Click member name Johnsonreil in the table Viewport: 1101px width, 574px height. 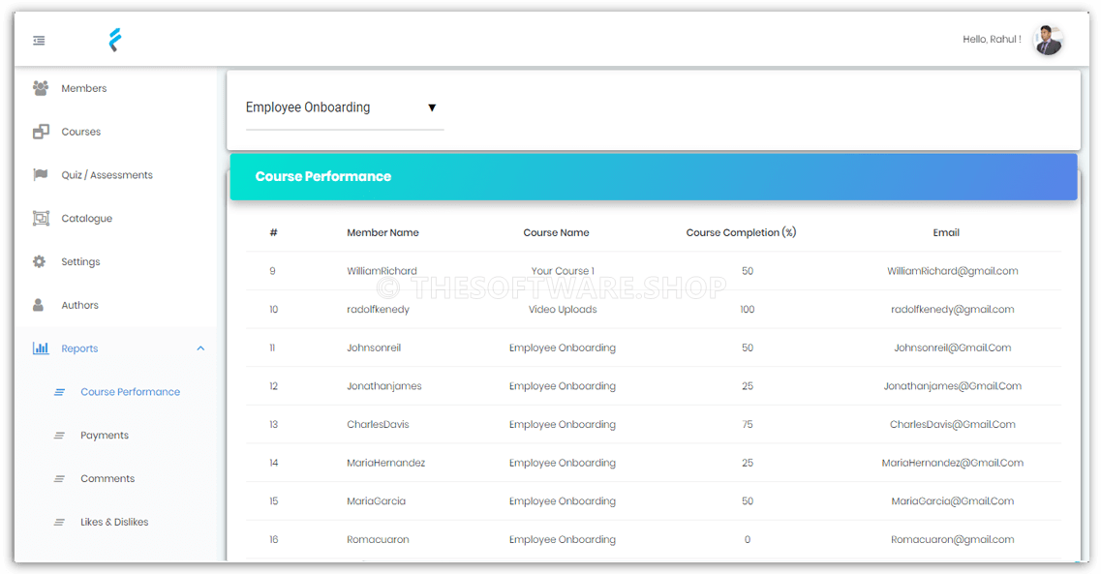point(373,347)
